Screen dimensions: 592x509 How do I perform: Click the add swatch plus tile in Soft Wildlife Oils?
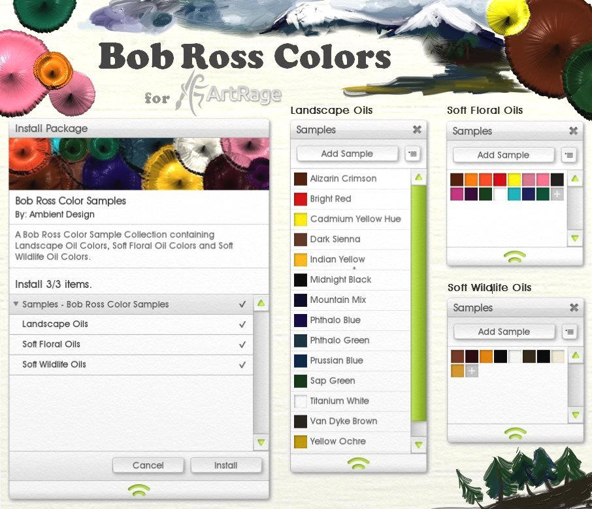pos(472,371)
